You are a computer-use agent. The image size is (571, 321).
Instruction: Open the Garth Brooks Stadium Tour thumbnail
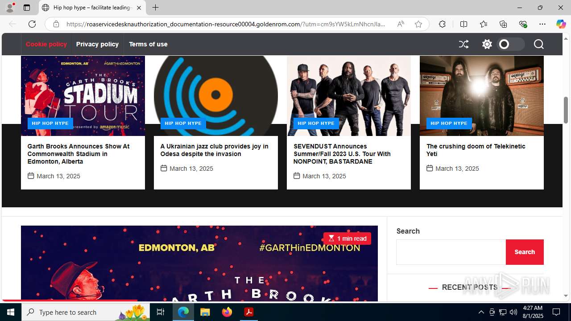point(83,96)
